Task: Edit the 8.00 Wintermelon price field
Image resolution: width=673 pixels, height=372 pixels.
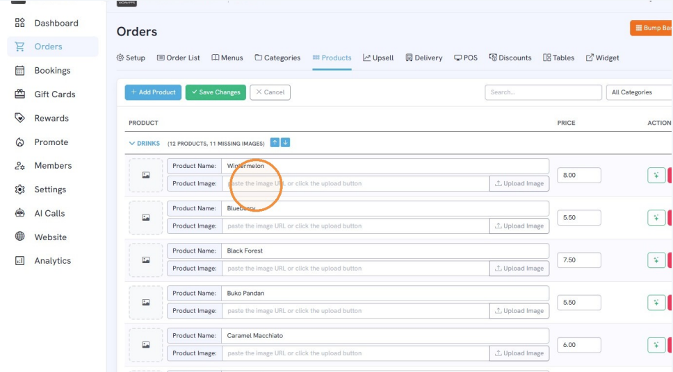Action: (579, 175)
